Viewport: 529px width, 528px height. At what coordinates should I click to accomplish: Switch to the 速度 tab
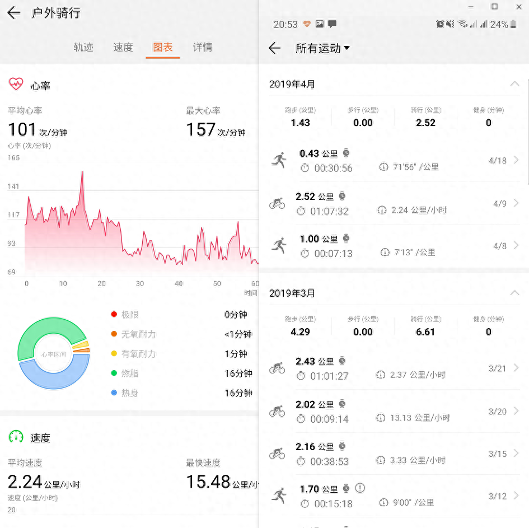click(123, 47)
